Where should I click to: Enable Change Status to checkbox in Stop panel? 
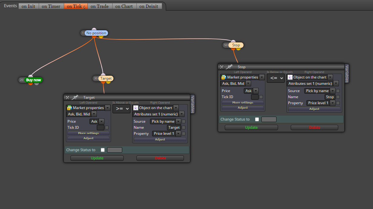point(257,119)
